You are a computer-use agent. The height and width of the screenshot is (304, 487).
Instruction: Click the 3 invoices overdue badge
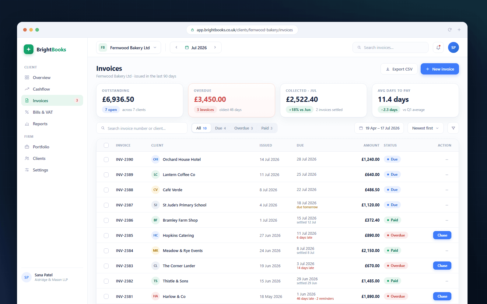coord(205,110)
